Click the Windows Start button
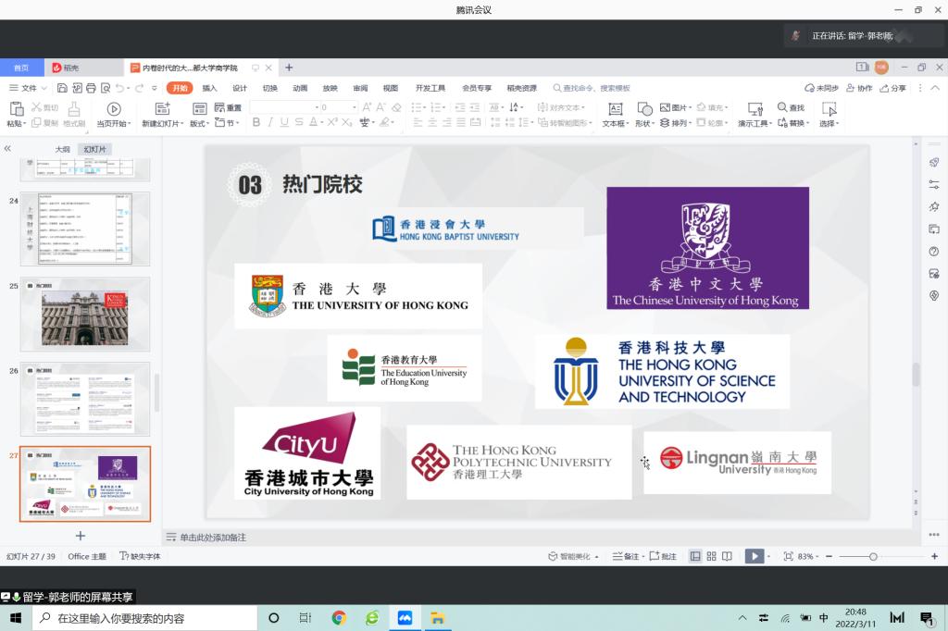Image resolution: width=948 pixels, height=631 pixels. pos(16,618)
